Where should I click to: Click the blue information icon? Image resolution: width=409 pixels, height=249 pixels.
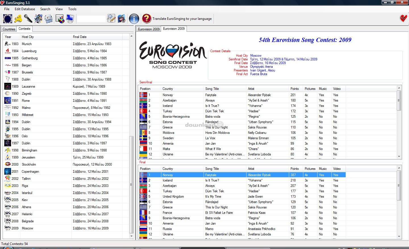[134, 19]
